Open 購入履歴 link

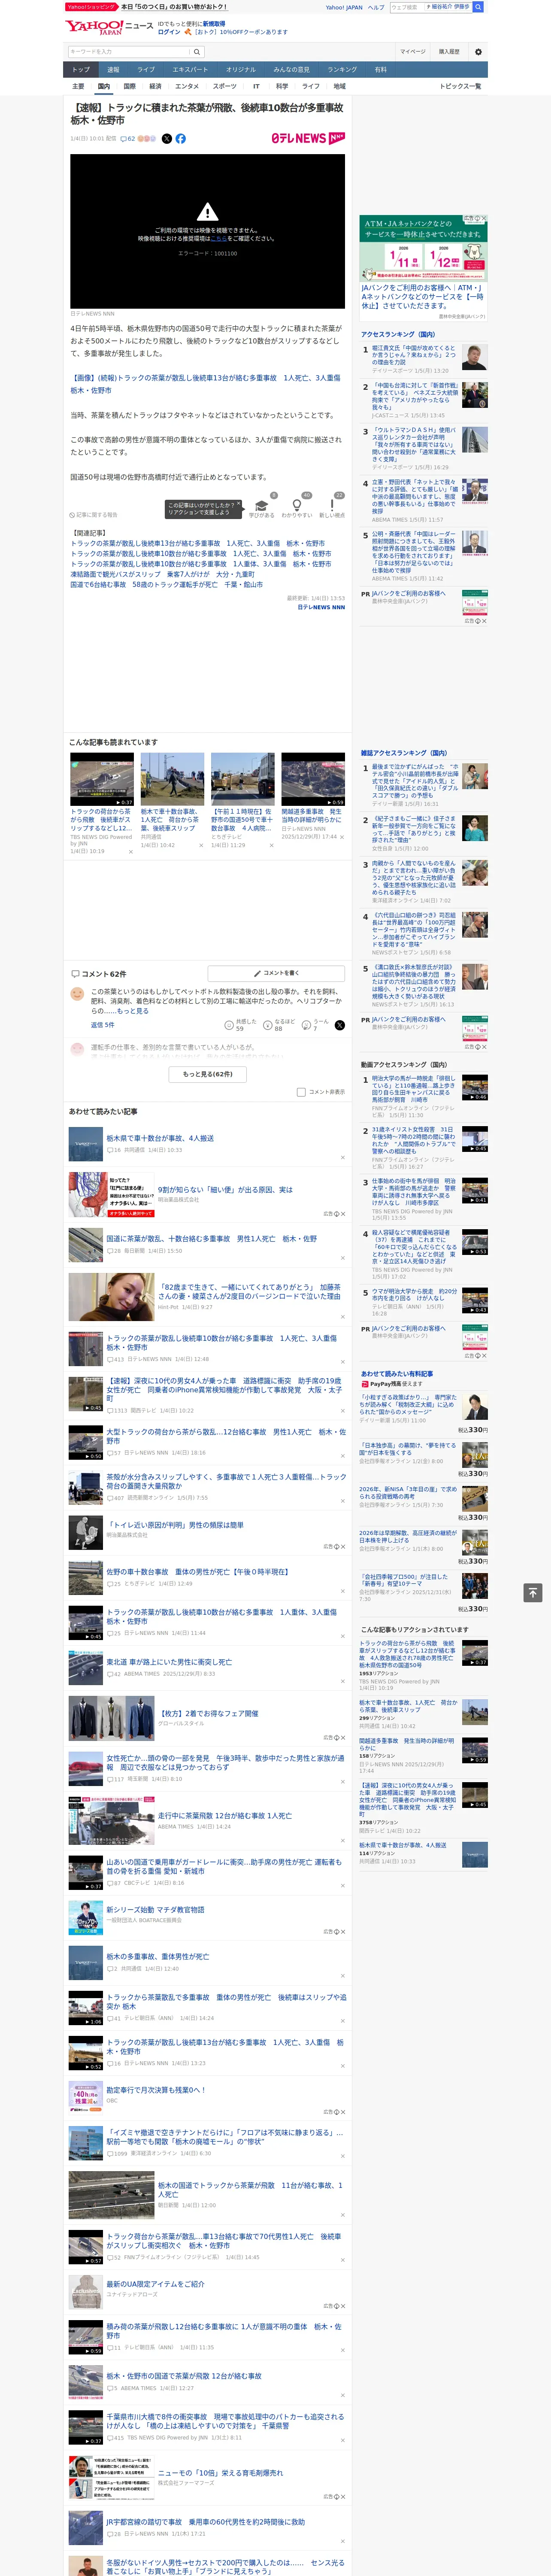[x=449, y=51]
